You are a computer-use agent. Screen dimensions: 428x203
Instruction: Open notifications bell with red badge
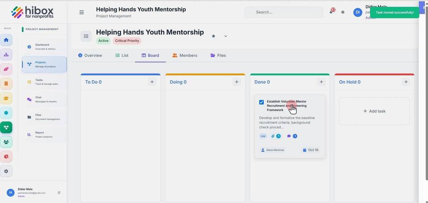331,12
